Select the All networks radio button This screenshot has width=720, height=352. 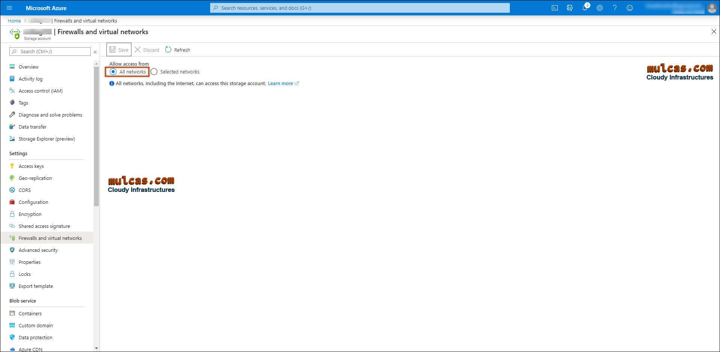113,72
